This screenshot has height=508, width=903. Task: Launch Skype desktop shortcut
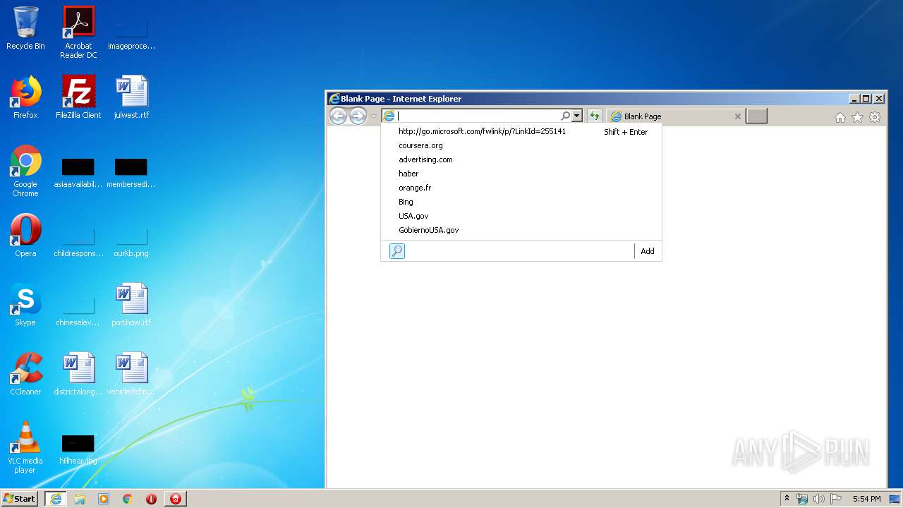[x=25, y=306]
